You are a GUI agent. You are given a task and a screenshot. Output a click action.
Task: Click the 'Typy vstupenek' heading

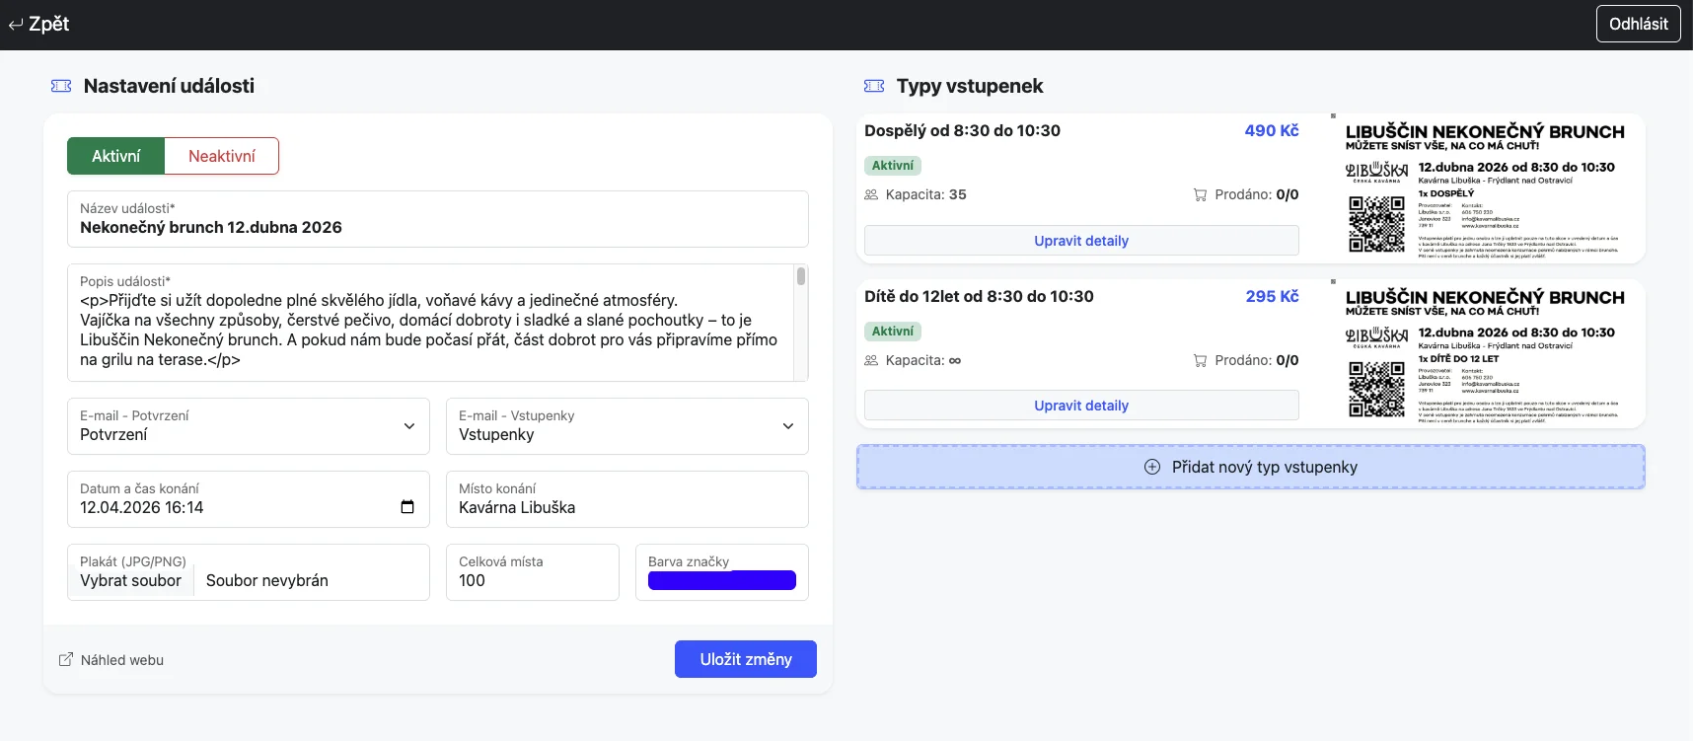click(x=970, y=86)
